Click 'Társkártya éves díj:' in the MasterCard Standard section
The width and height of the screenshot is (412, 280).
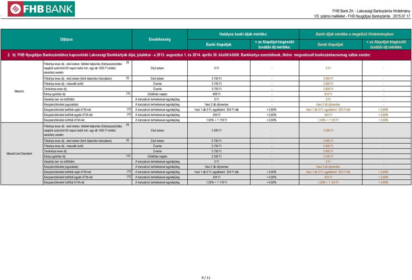click(55, 151)
